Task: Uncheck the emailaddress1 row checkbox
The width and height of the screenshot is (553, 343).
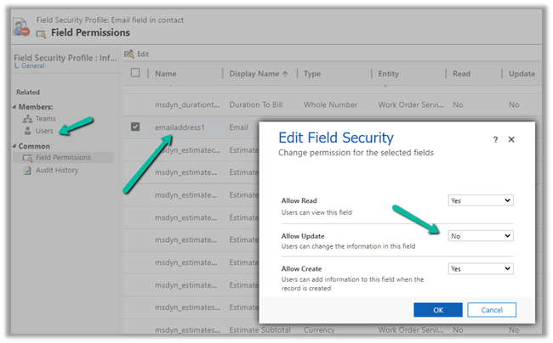Action: point(135,127)
